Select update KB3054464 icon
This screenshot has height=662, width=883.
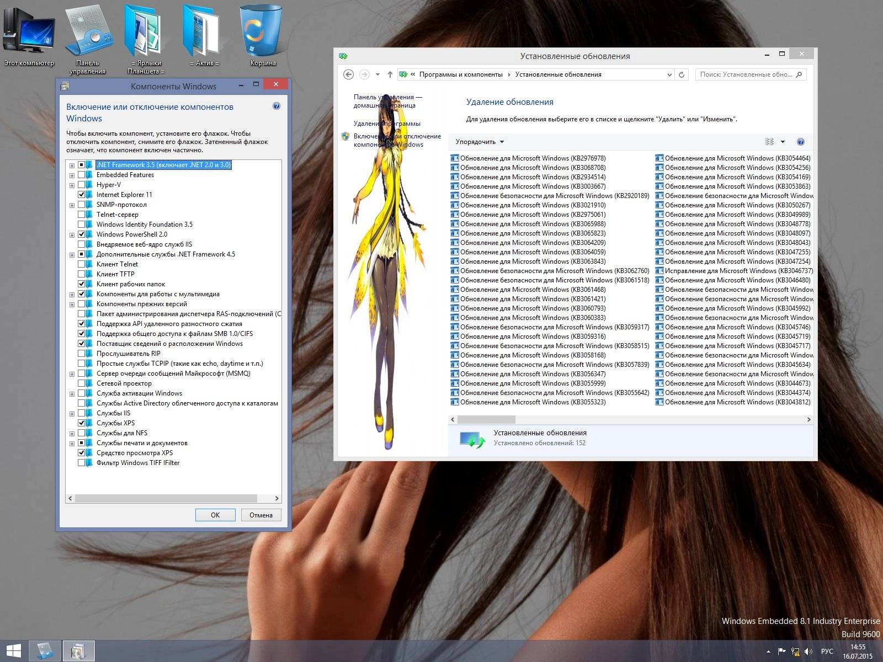coord(659,158)
